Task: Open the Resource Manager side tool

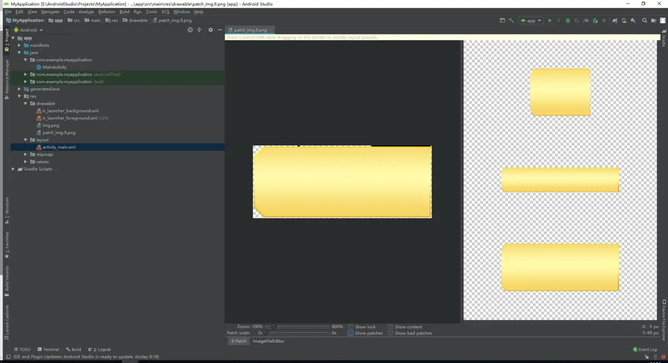Action: 6,79
